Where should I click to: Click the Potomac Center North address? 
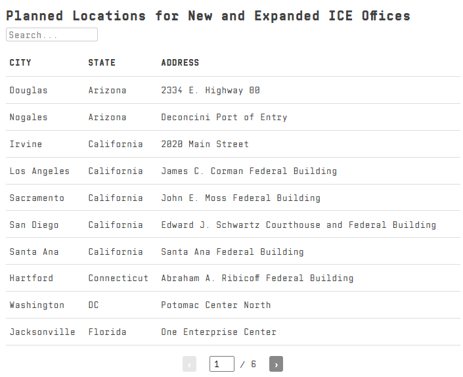tap(216, 305)
